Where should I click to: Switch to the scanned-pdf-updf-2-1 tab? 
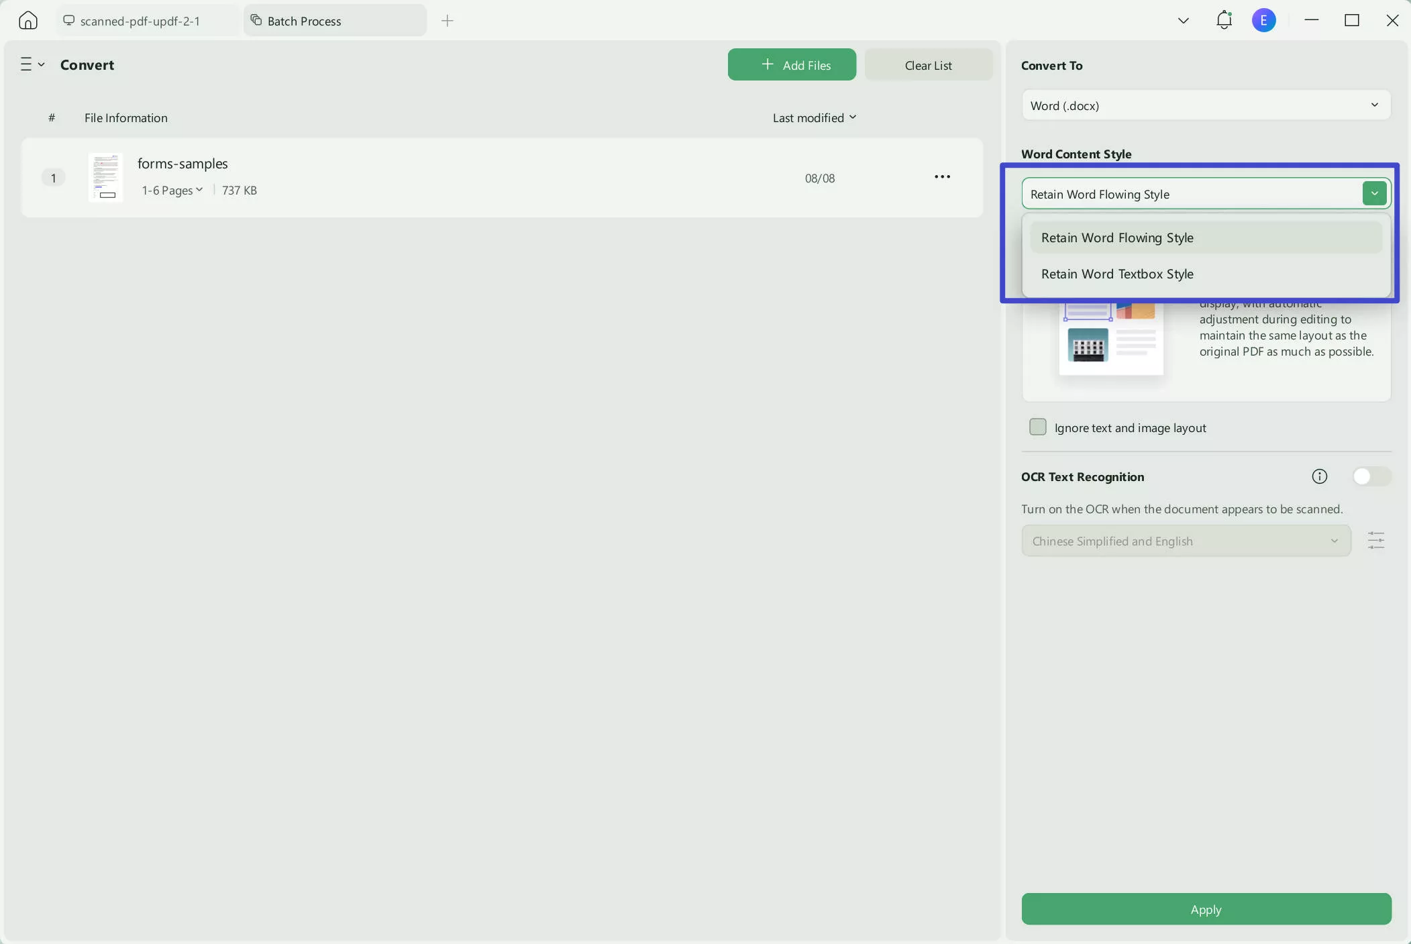pos(140,21)
